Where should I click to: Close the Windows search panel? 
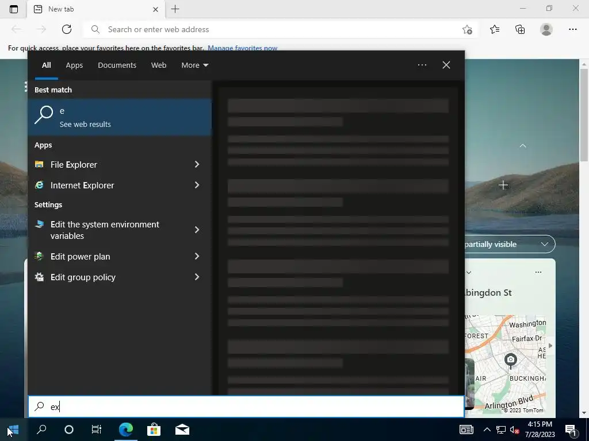click(446, 65)
